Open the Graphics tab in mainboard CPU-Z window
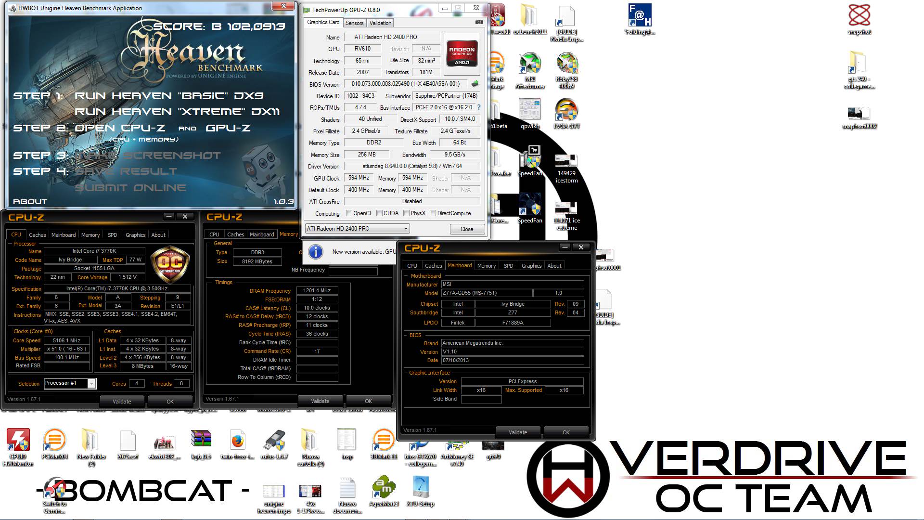Screen dimensions: 924x520 (531, 266)
